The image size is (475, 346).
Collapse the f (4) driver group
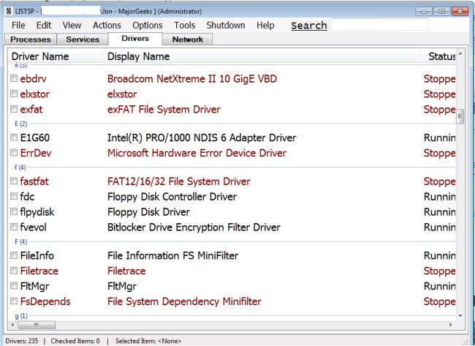(20, 168)
